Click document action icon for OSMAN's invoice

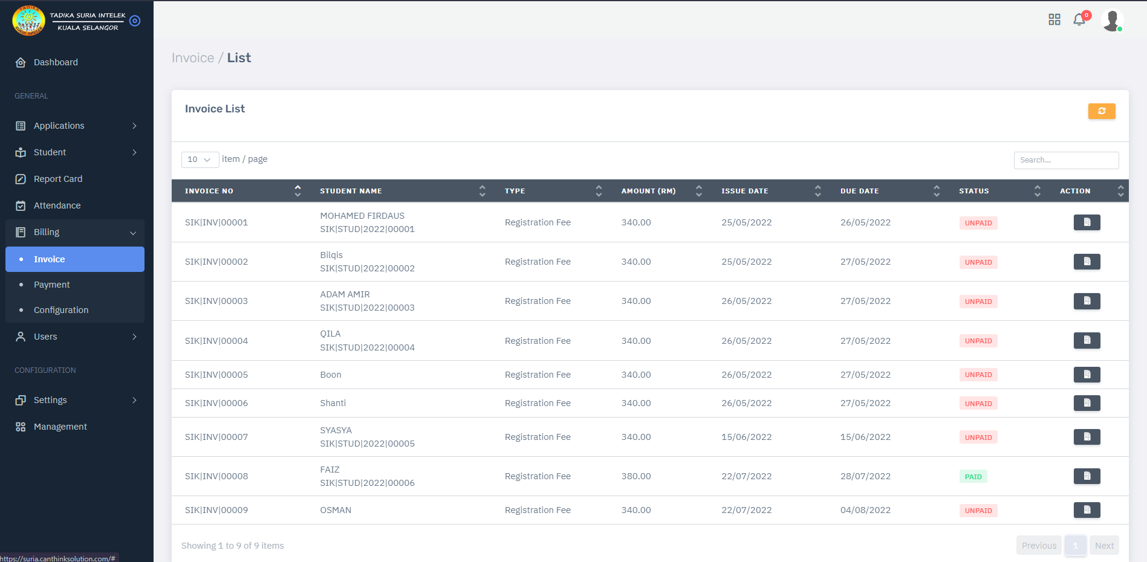[x=1087, y=510]
